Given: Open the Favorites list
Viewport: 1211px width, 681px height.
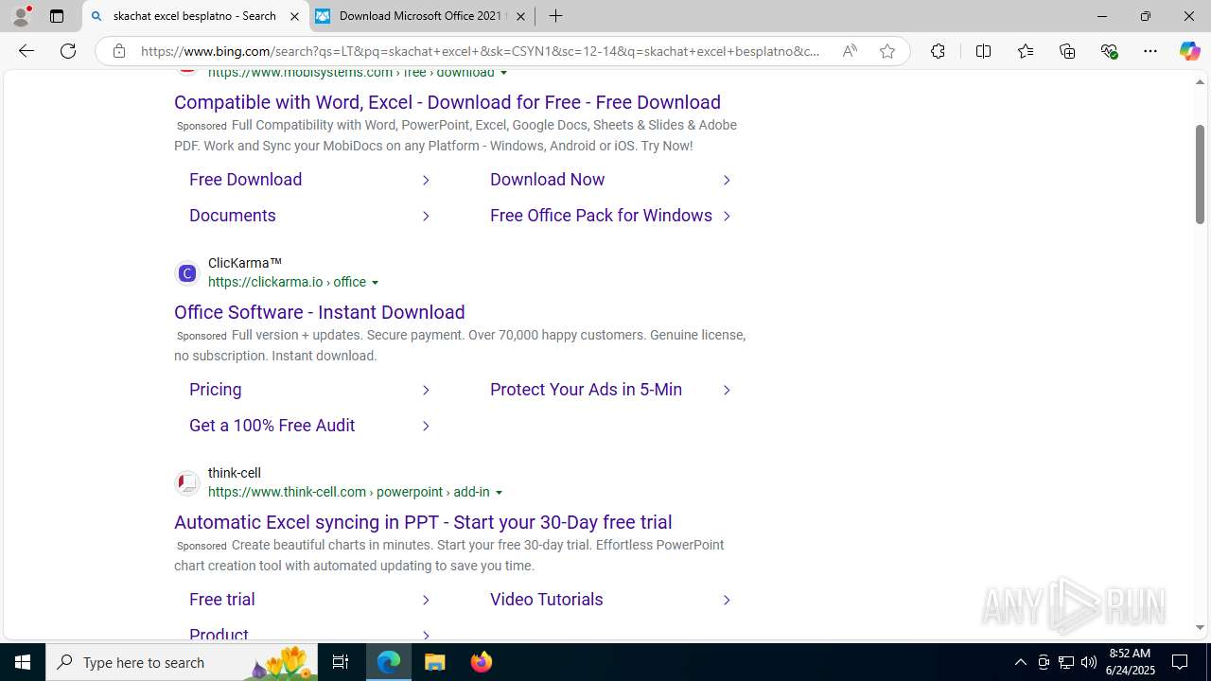Looking at the screenshot, I should [x=1025, y=51].
